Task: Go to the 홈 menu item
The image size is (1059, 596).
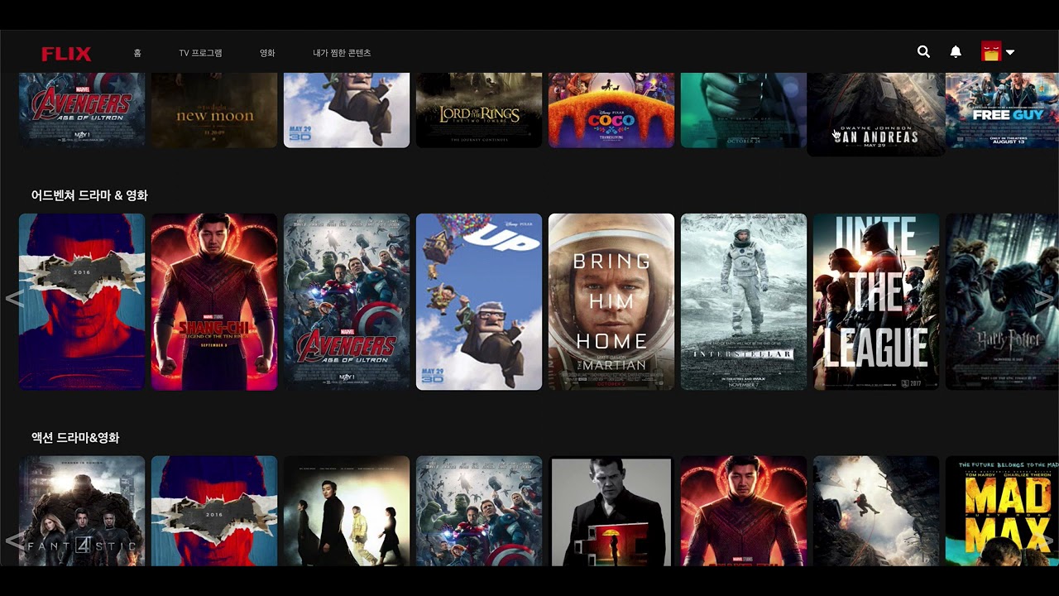Action: [137, 53]
